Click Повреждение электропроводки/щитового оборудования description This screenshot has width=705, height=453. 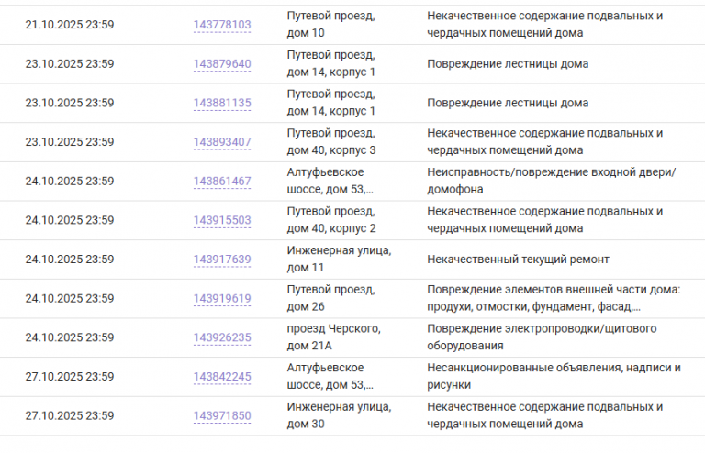pos(542,337)
